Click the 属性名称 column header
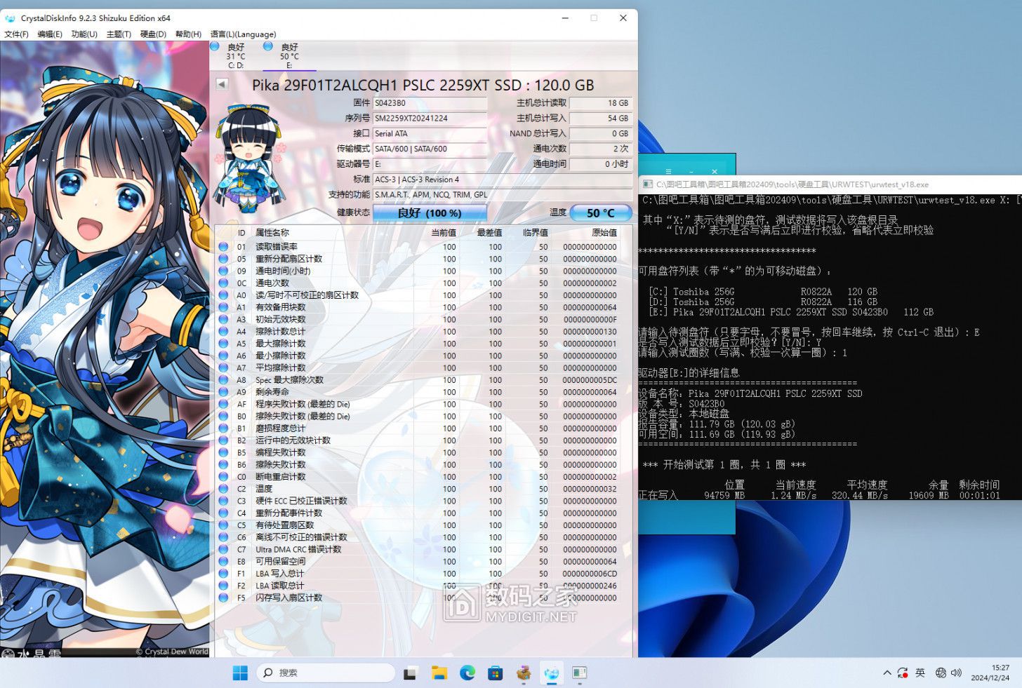The image size is (1022, 688). tap(272, 233)
